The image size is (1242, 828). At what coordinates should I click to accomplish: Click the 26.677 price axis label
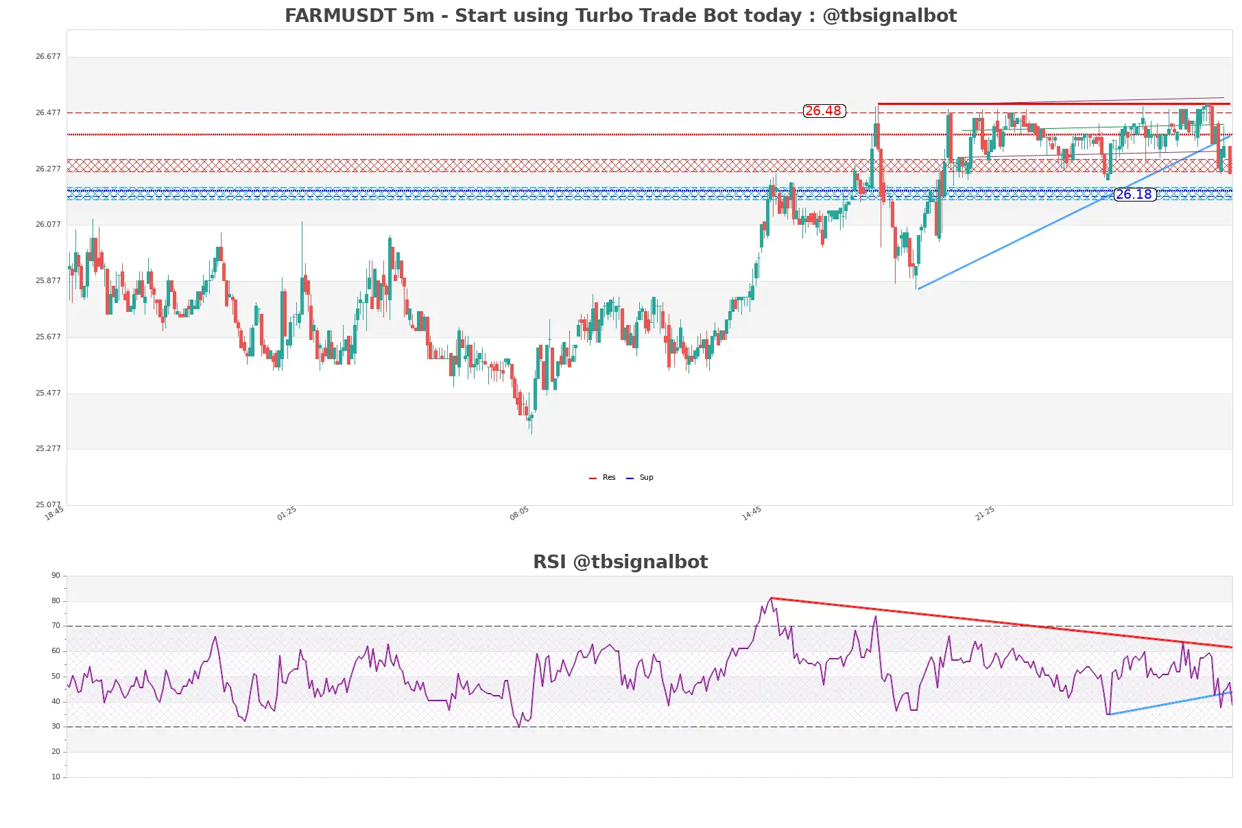tap(48, 57)
